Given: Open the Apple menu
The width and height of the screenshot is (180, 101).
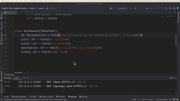Looking at the screenshot, I should click(x=3, y=1).
